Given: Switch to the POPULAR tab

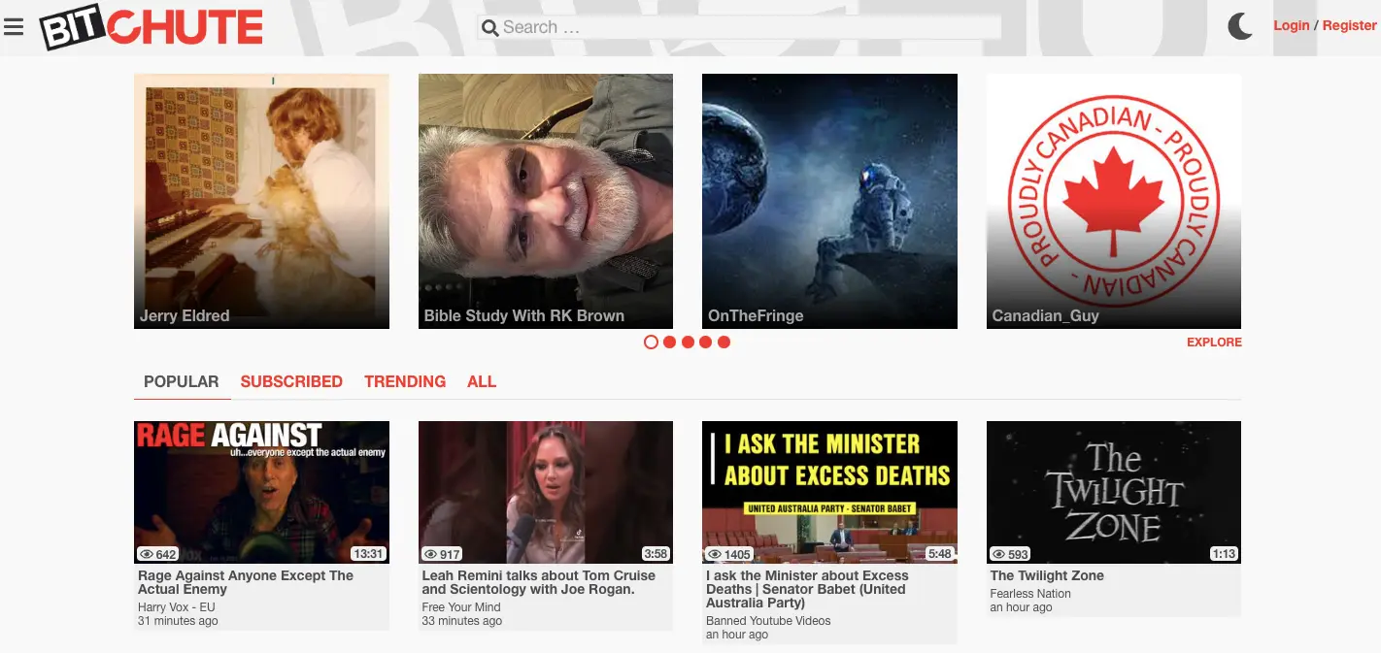Looking at the screenshot, I should coord(182,381).
